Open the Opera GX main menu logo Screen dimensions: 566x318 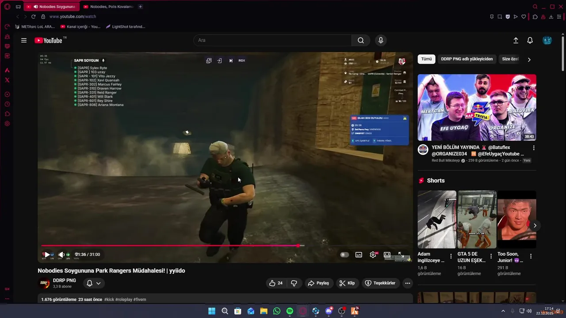7,7
